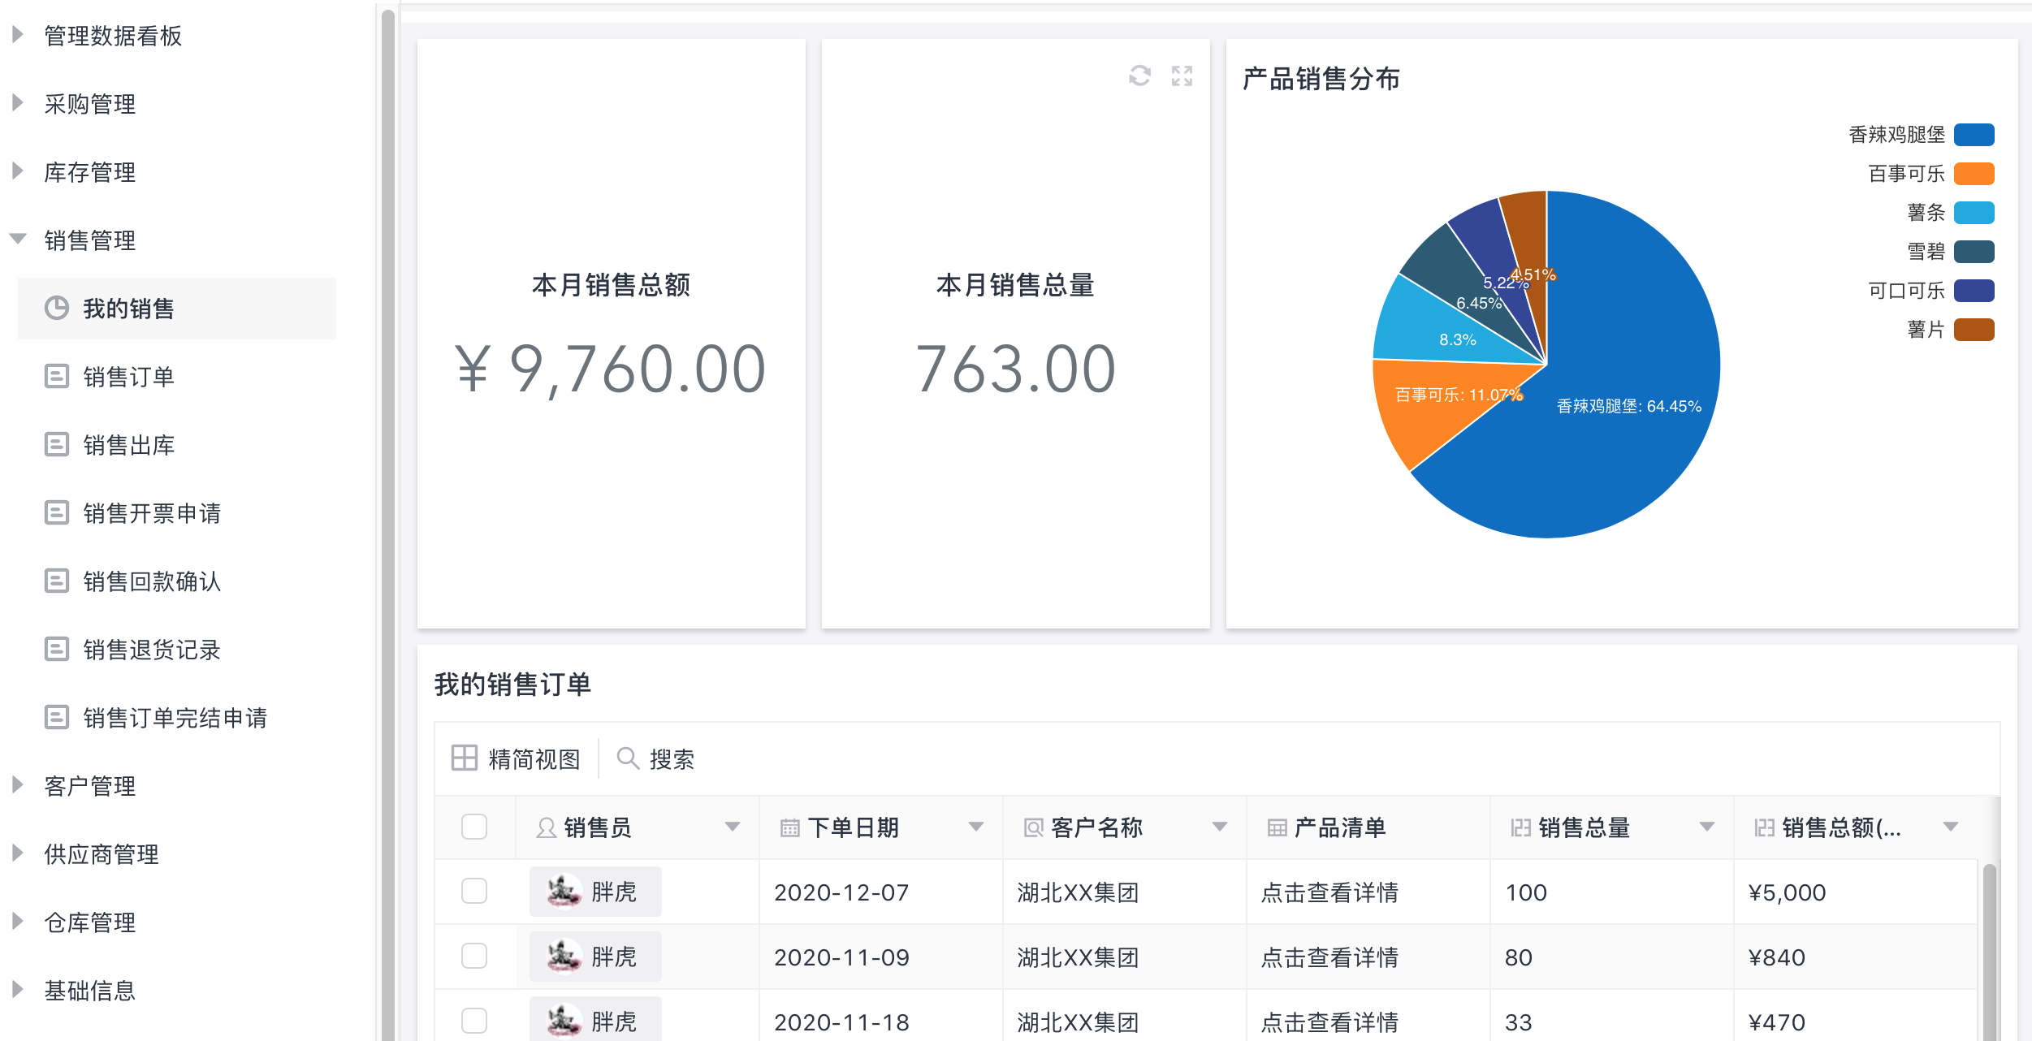Viewport: 2032px width, 1041px height.
Task: Expand the 采购管理 menu group
Action: coord(17,103)
